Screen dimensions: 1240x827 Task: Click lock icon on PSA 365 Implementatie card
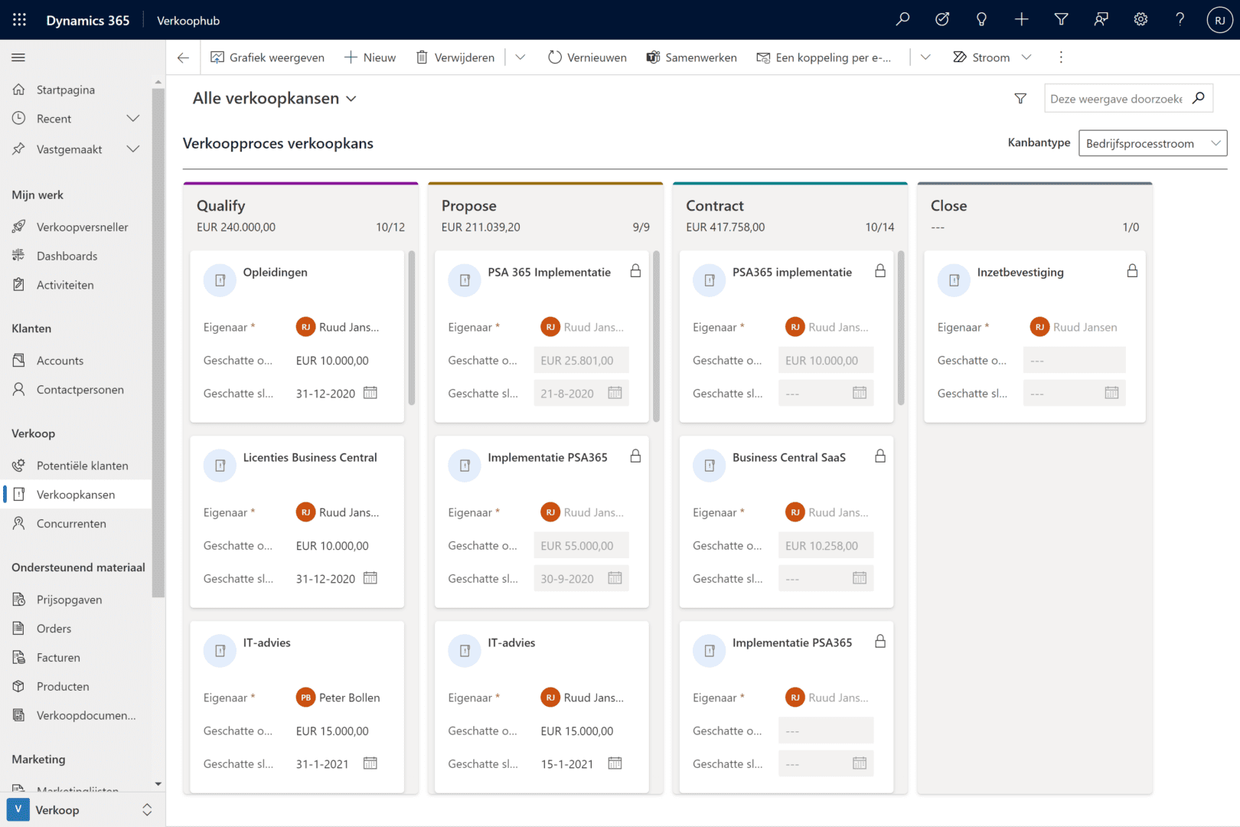635,271
